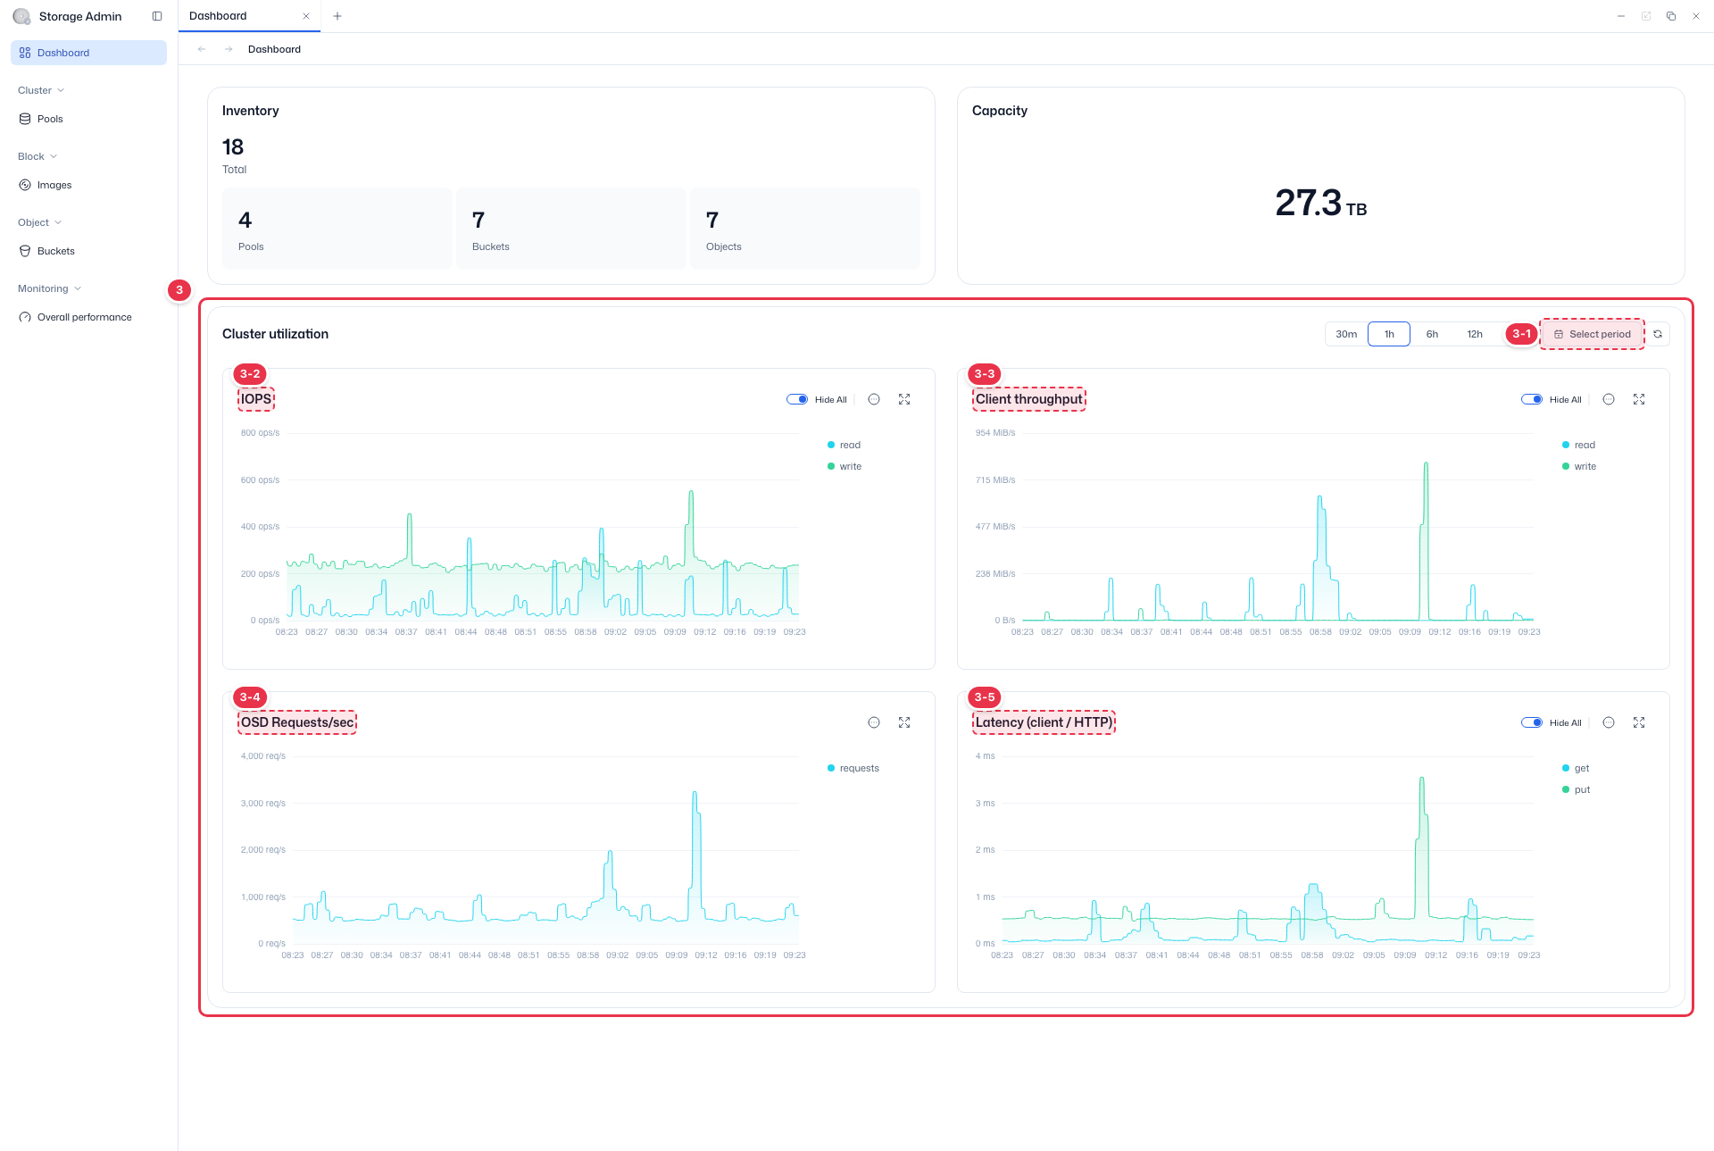
Task: Collapse the sidebar panel icon
Action: 157,16
